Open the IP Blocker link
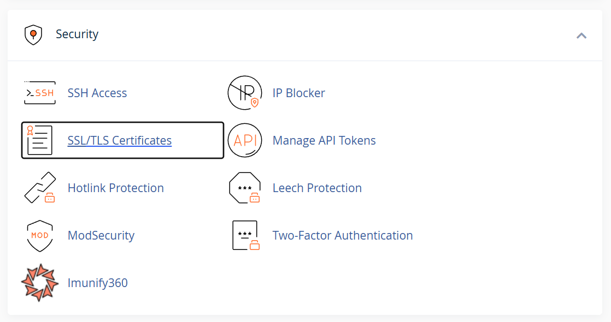This screenshot has height=322, width=611. (298, 93)
